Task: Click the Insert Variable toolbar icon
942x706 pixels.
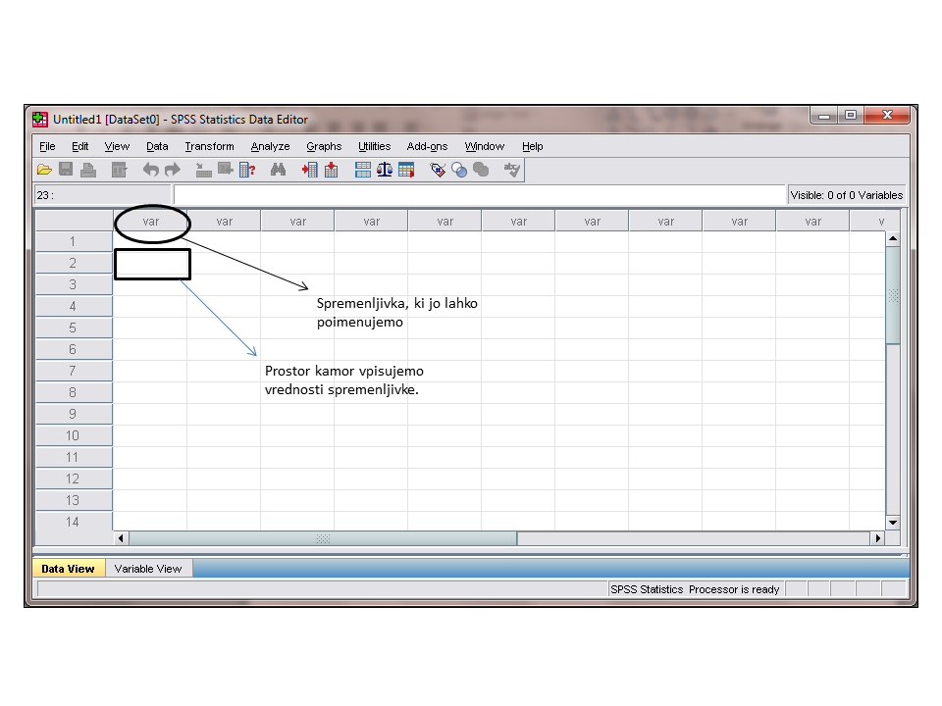Action: 332,170
